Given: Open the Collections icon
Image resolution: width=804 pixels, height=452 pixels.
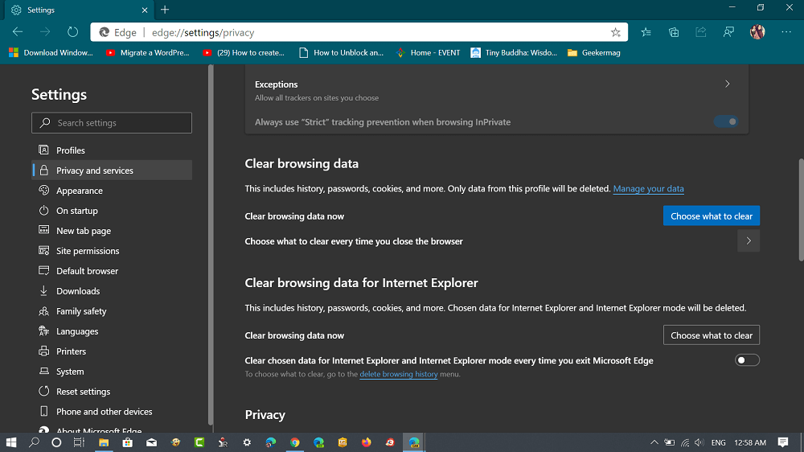Looking at the screenshot, I should 674,32.
